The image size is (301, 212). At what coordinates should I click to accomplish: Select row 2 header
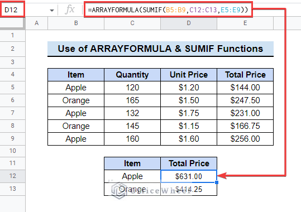pos(12,49)
